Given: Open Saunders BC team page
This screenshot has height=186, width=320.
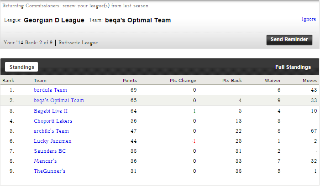Looking at the screenshot, I should (50, 151).
